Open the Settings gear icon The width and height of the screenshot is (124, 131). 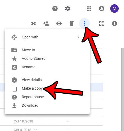[68, 9]
